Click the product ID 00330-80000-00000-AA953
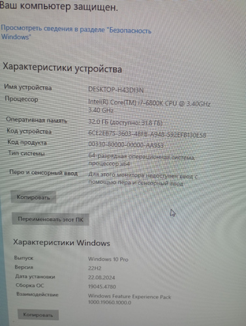 [126, 145]
